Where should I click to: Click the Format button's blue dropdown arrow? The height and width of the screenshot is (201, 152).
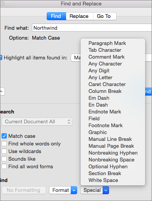(74, 190)
